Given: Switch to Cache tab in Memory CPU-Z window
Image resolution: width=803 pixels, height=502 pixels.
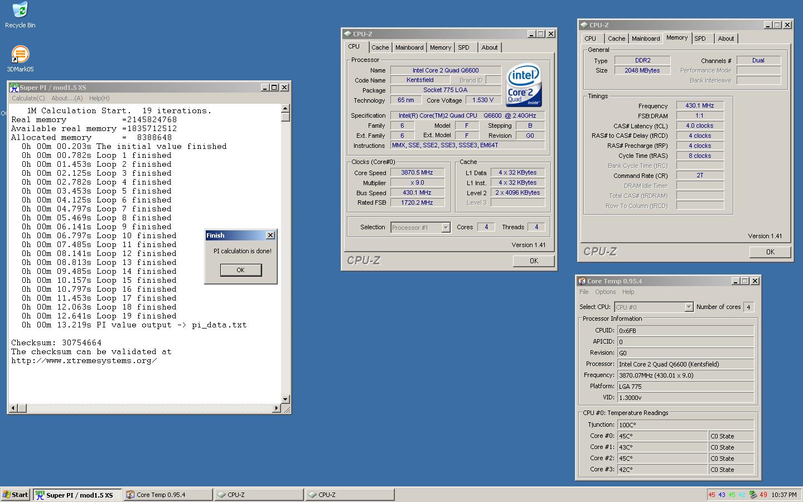Looking at the screenshot, I should coord(617,38).
